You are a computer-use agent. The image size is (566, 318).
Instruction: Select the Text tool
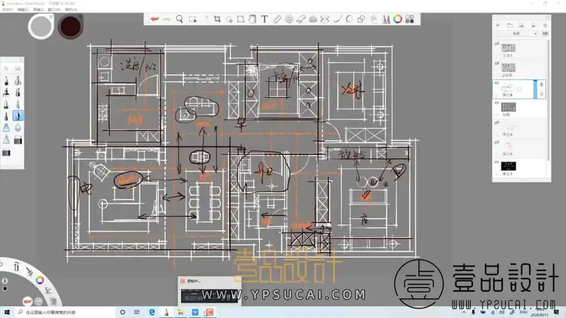pyautogui.click(x=265, y=19)
